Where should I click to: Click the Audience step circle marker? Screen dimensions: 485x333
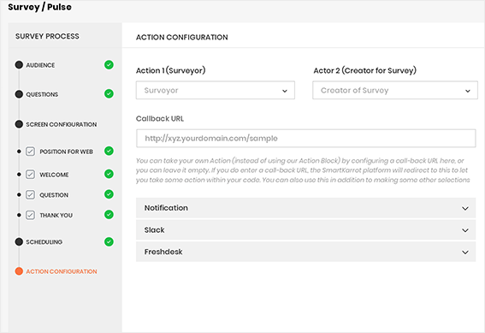pos(19,65)
